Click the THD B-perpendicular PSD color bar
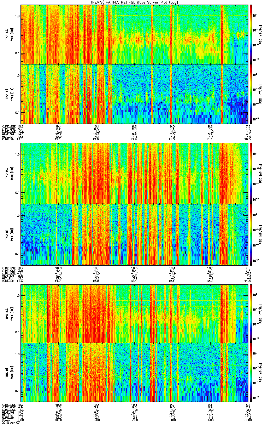 251,173
